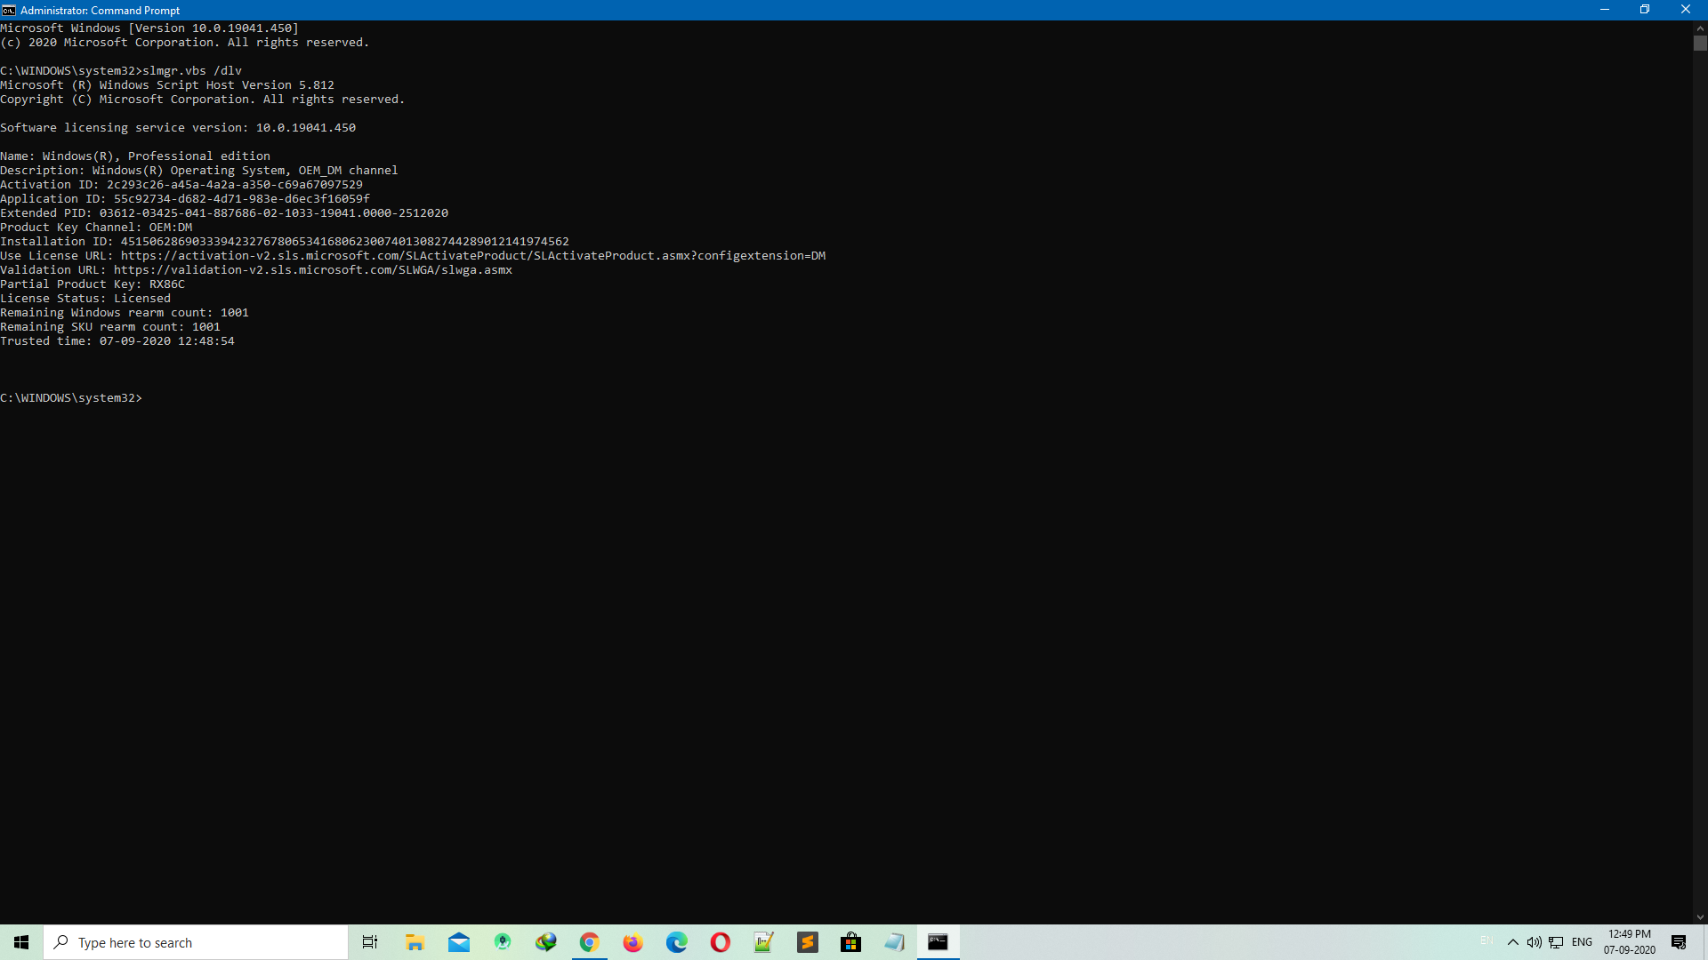1708x960 pixels.
Task: Open Microsoft Edge from the taskbar
Action: tap(676, 942)
